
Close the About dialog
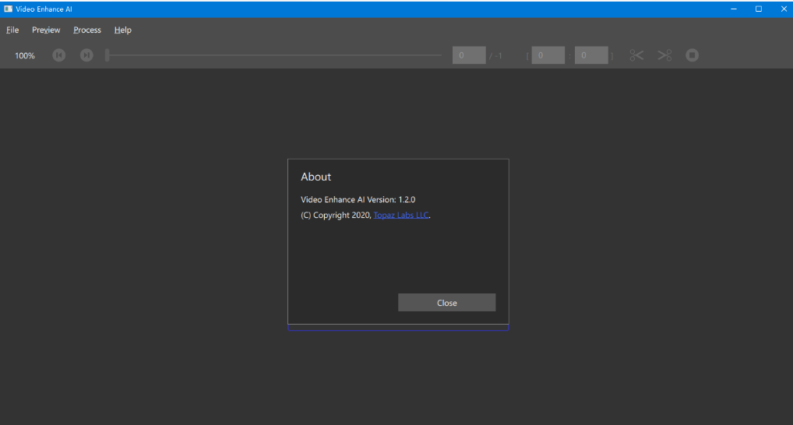click(x=446, y=303)
